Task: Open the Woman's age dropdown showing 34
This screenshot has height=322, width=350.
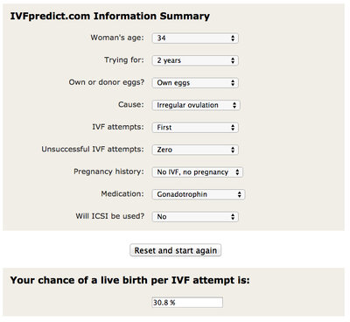Action: (x=195, y=38)
